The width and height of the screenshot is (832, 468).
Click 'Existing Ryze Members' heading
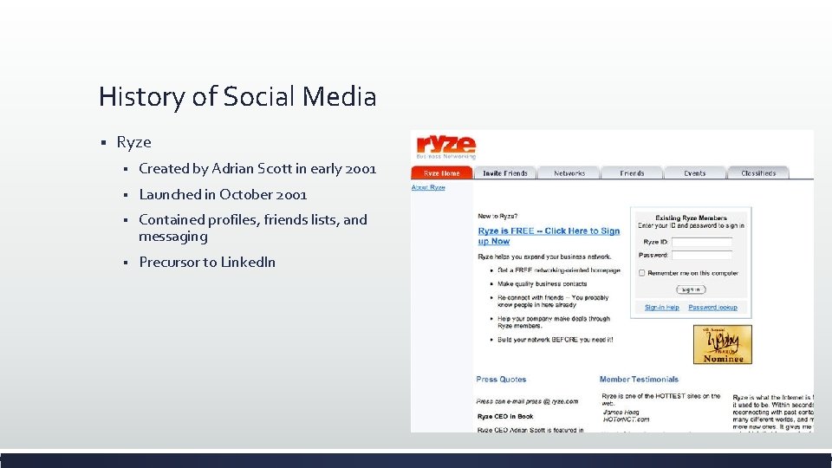[x=691, y=218]
